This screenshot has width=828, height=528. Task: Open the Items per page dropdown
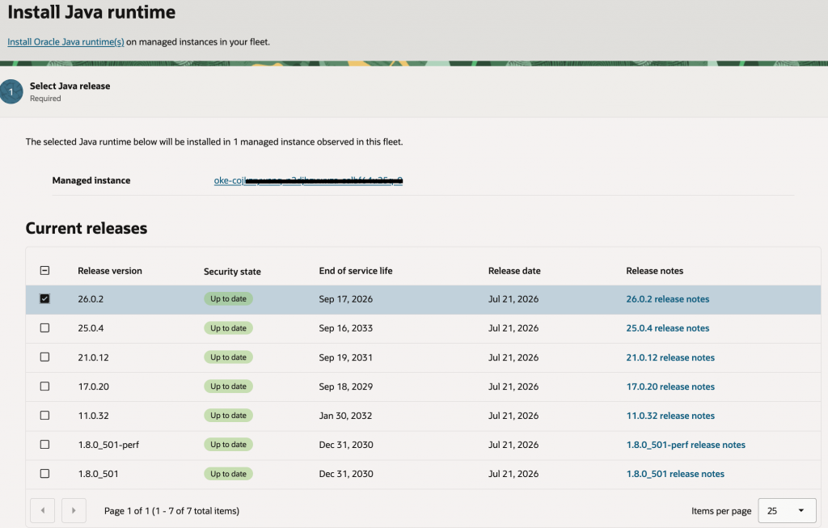787,510
